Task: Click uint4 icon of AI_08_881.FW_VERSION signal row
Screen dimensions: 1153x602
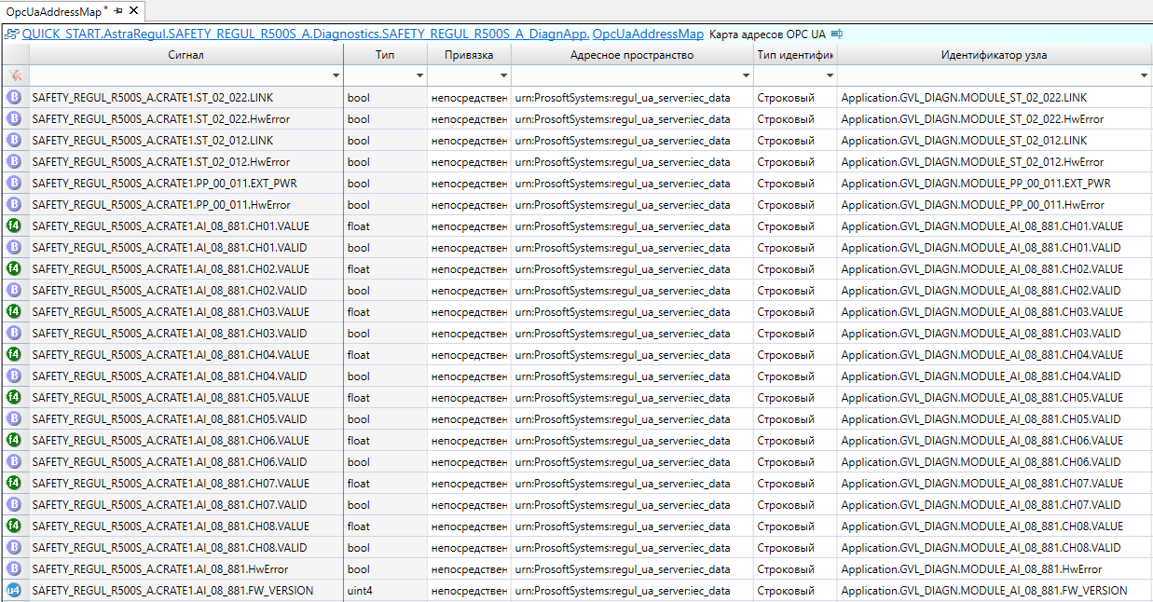Action: point(14,590)
